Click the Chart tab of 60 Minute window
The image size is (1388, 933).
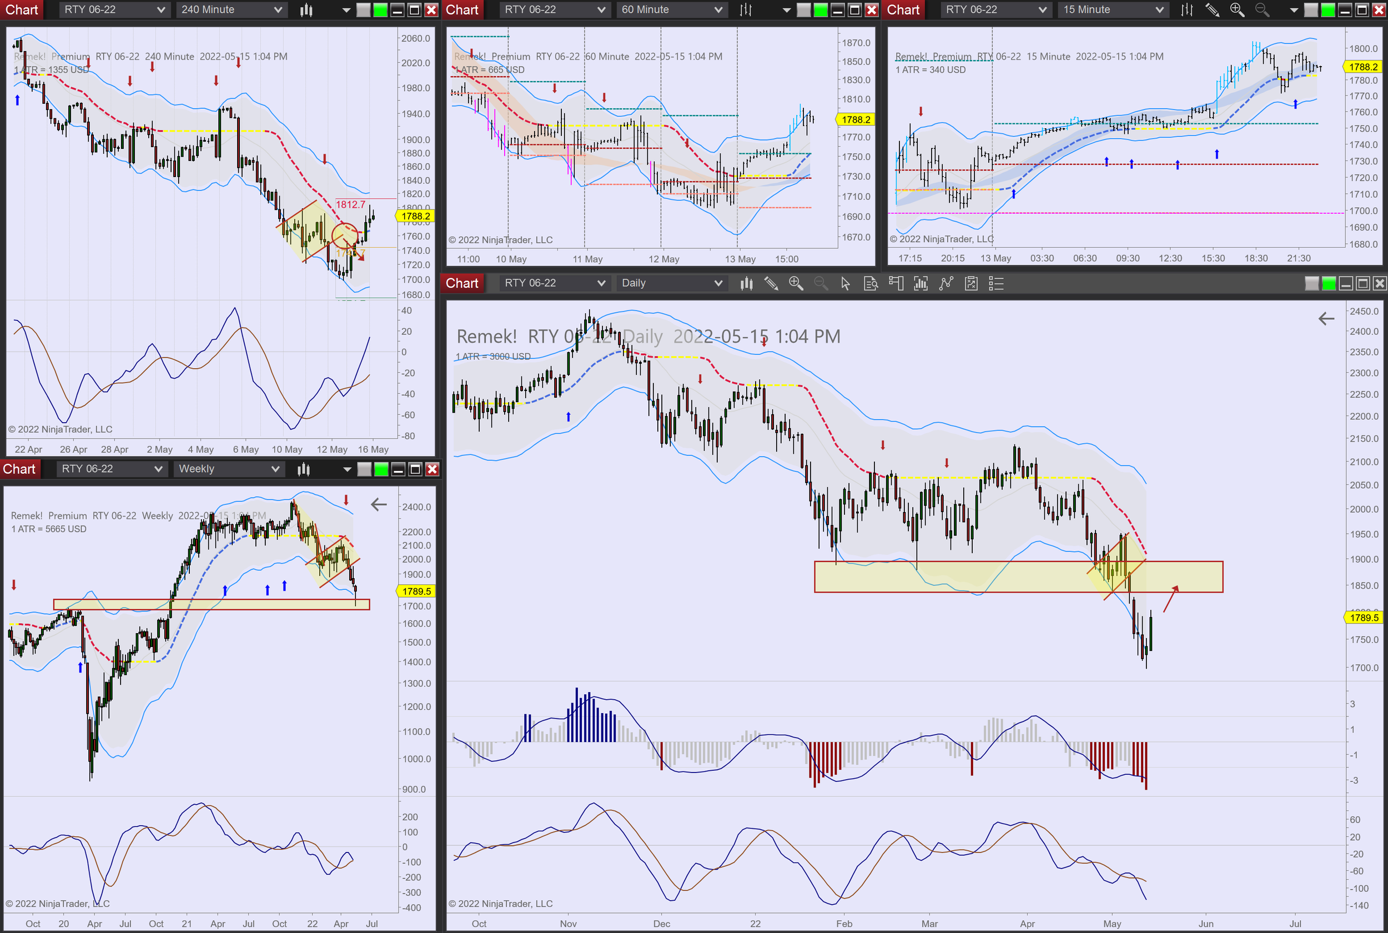click(461, 9)
